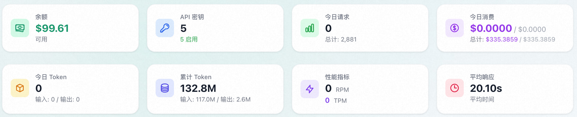Click the green banknote balance icon
The image size is (577, 117).
click(20, 28)
